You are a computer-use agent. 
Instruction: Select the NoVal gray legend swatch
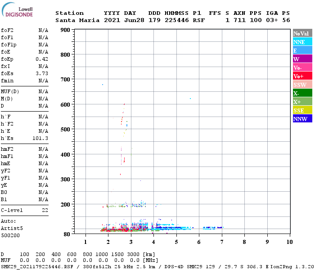coord(302,33)
